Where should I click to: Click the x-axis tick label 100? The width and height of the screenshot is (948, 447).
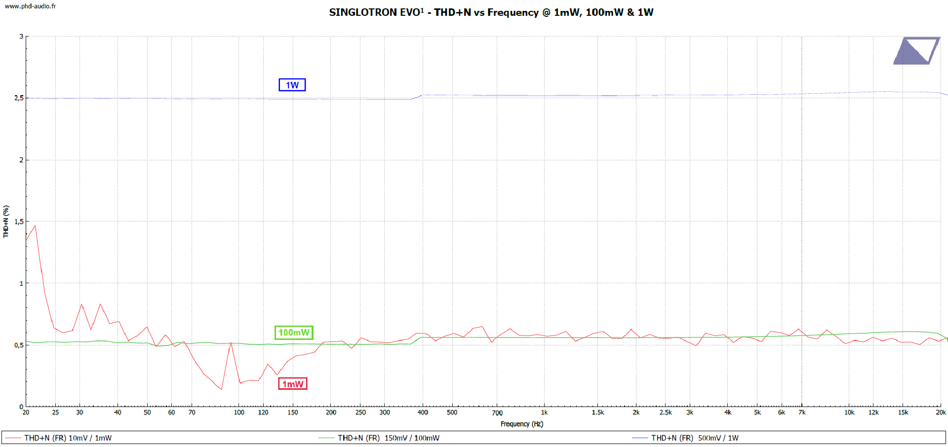click(x=239, y=412)
